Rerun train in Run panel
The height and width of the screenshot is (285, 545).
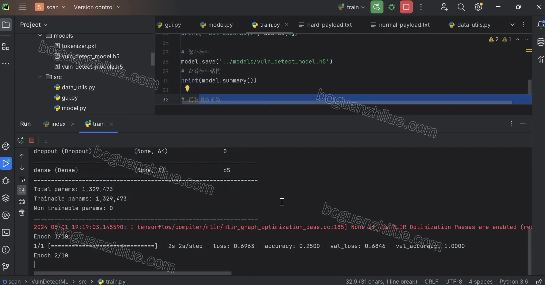tap(20, 140)
